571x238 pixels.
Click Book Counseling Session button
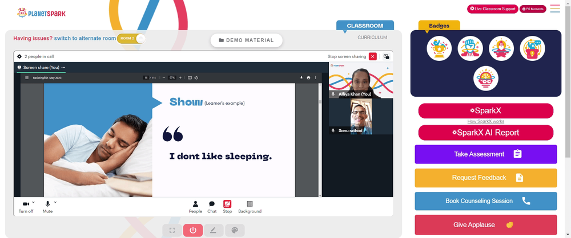(486, 201)
